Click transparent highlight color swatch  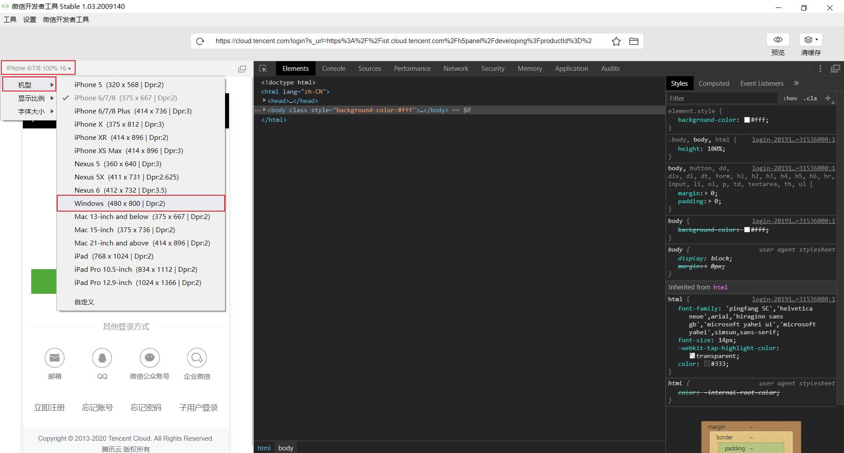coord(692,356)
